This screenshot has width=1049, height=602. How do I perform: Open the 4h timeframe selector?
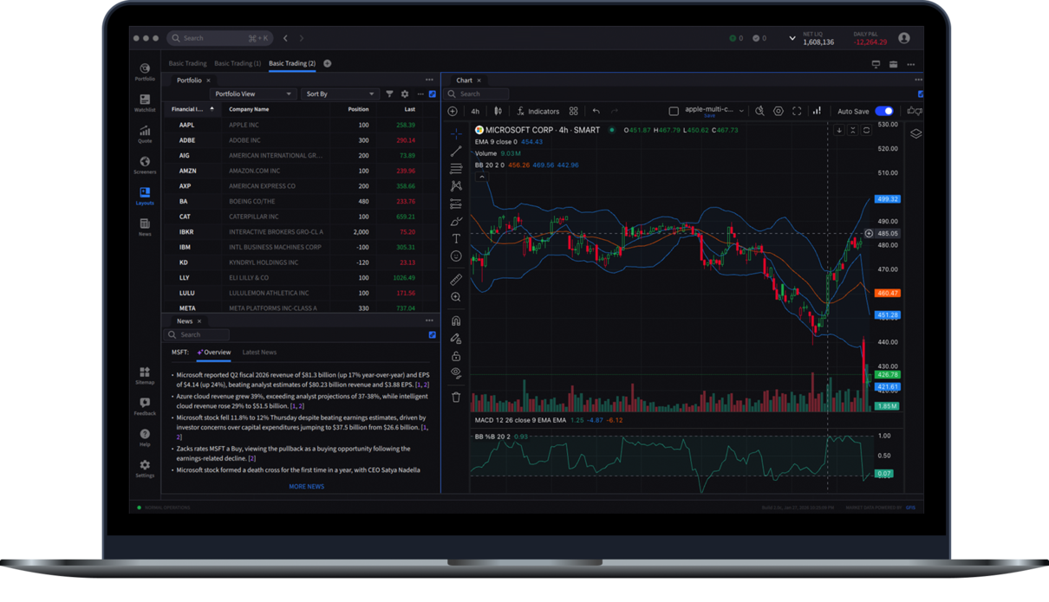click(475, 111)
